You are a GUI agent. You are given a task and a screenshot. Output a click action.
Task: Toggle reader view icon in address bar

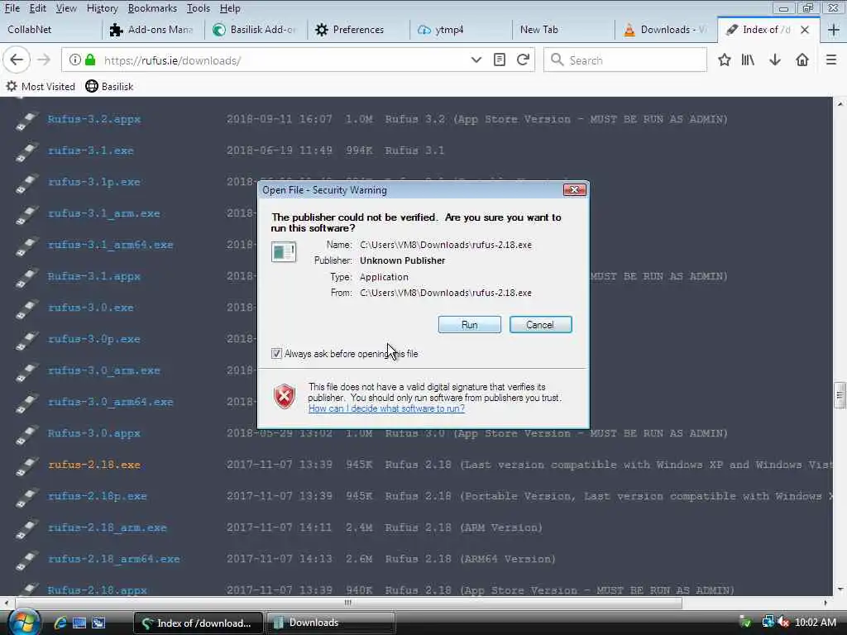[x=500, y=60]
